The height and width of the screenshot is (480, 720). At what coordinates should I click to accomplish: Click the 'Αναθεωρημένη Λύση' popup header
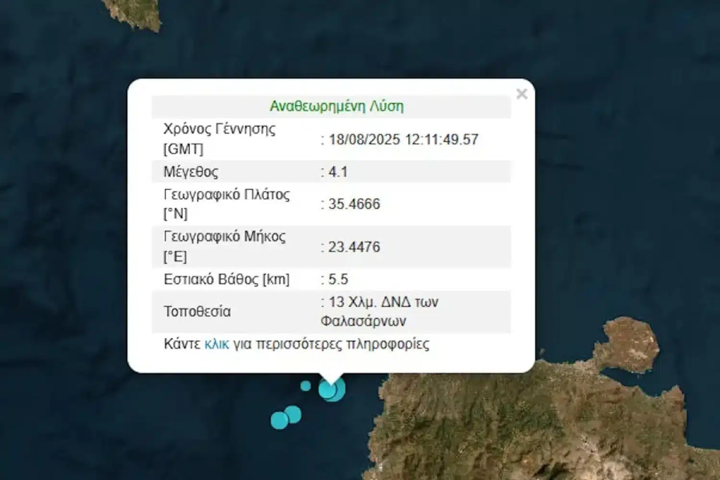click(x=336, y=106)
